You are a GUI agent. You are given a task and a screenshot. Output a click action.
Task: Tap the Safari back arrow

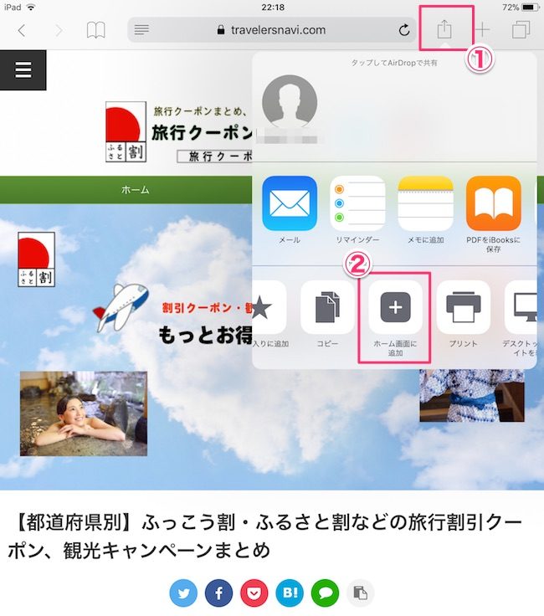(22, 30)
